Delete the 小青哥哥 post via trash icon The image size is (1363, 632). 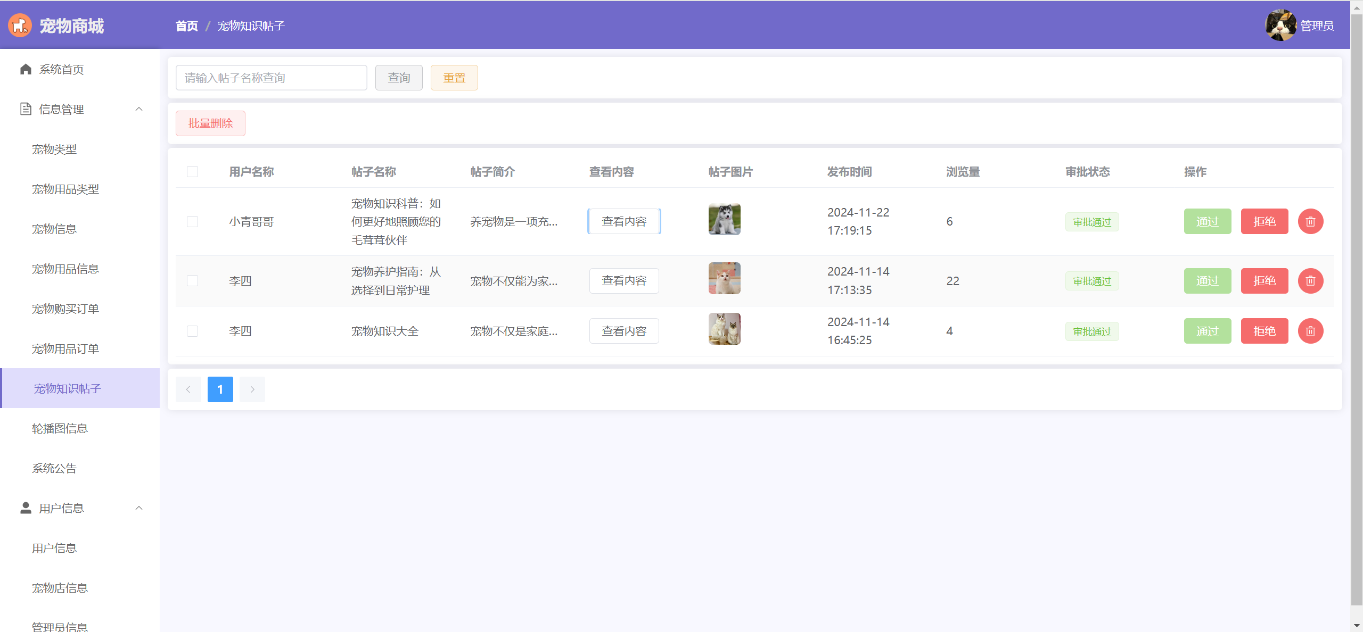pos(1310,221)
